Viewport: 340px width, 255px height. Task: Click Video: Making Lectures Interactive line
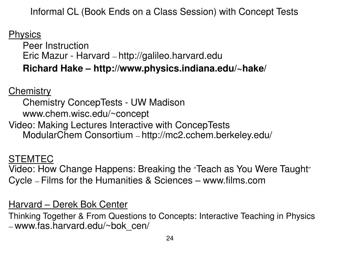pyautogui.click(x=119, y=125)
